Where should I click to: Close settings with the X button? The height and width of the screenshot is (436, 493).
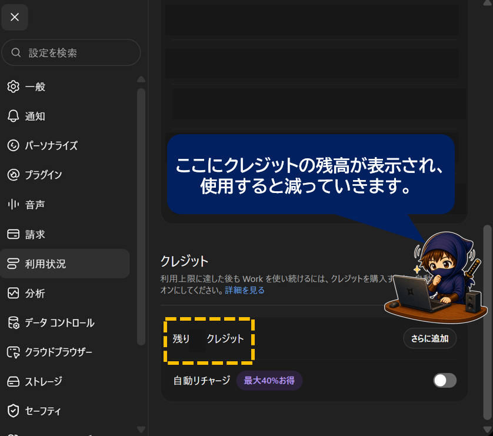point(15,17)
